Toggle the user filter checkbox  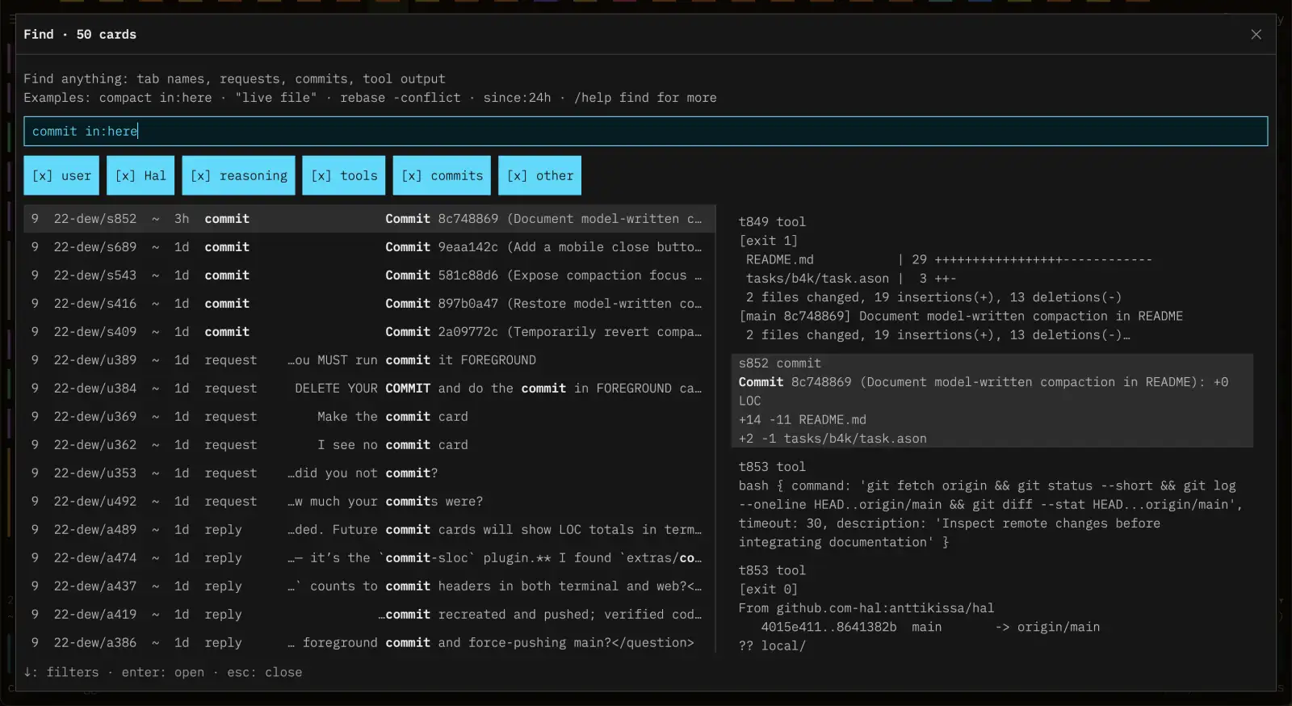point(61,175)
